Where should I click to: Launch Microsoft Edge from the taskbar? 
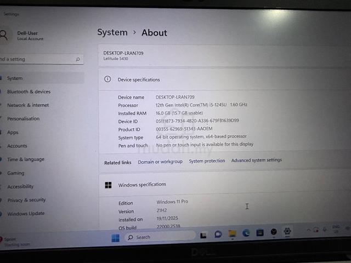click(246, 233)
